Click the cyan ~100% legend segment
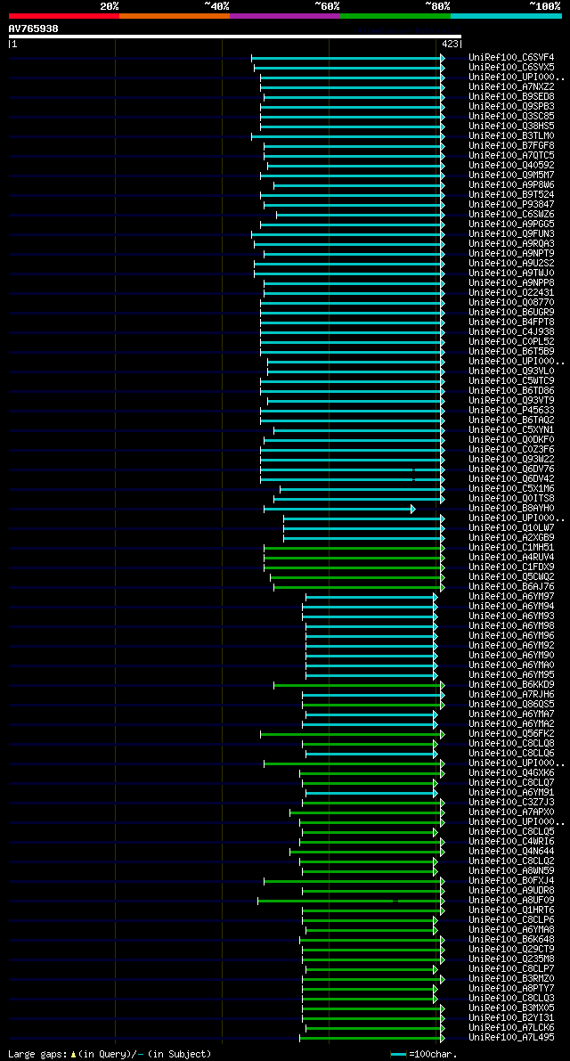Screen dimensions: 570x1061 coord(507,15)
